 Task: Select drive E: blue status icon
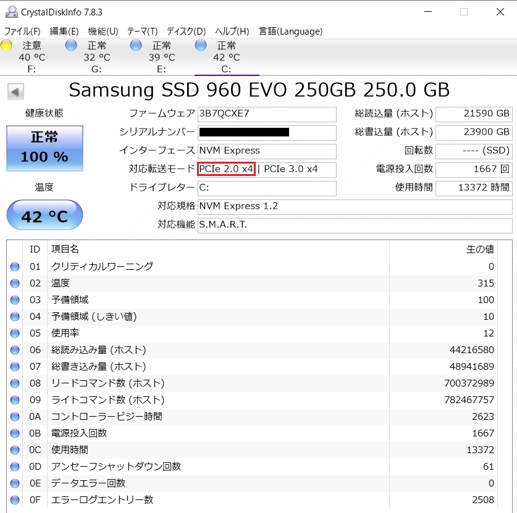[x=136, y=45]
